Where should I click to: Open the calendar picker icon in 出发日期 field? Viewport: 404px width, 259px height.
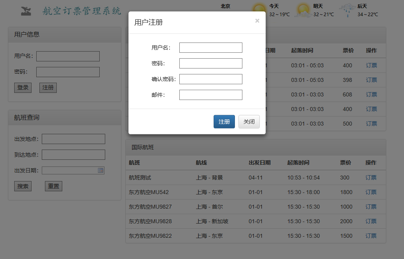[x=101, y=170]
